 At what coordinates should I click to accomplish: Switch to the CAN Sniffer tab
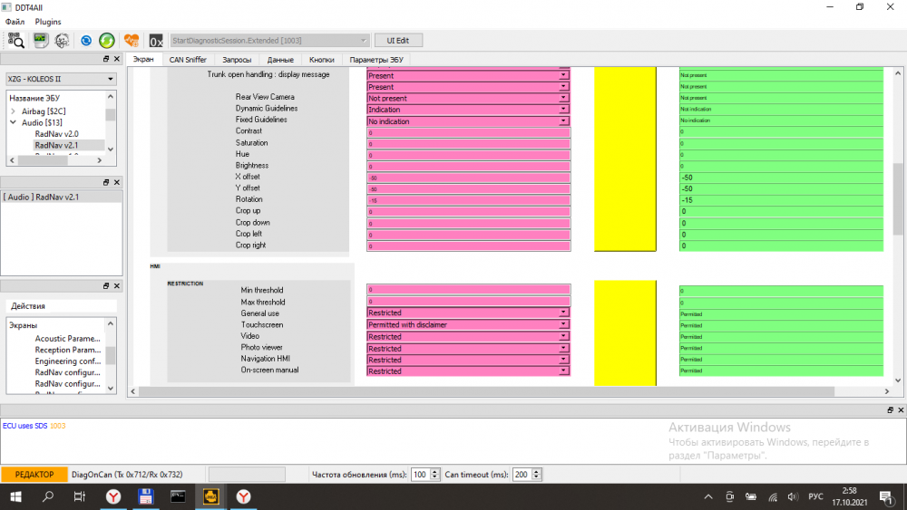[188, 60]
